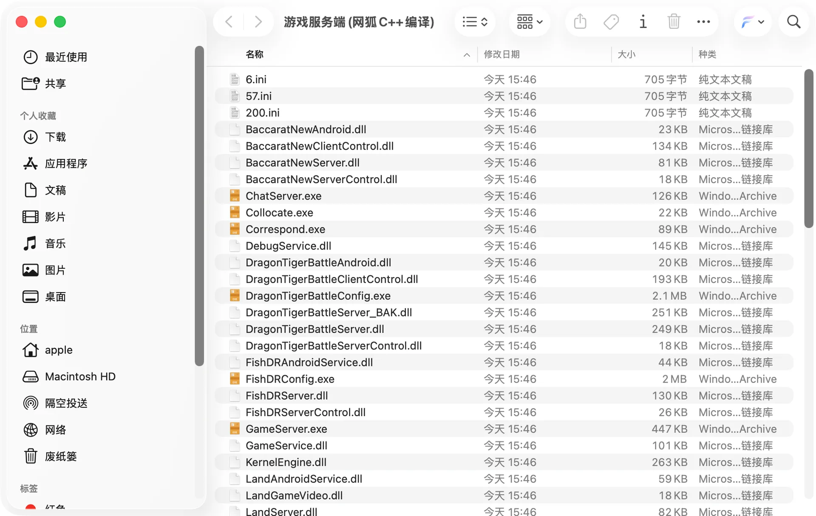Click the tag icon in toolbar

click(x=611, y=22)
